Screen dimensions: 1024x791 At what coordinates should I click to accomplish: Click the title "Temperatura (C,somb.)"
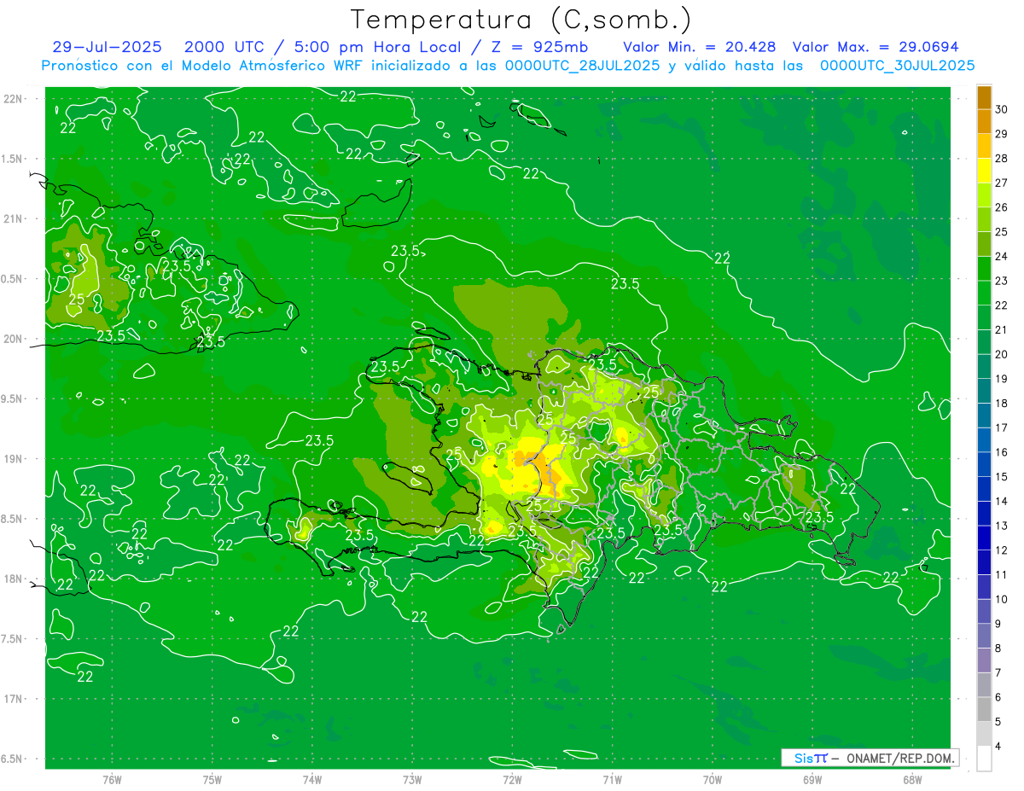[x=521, y=20]
